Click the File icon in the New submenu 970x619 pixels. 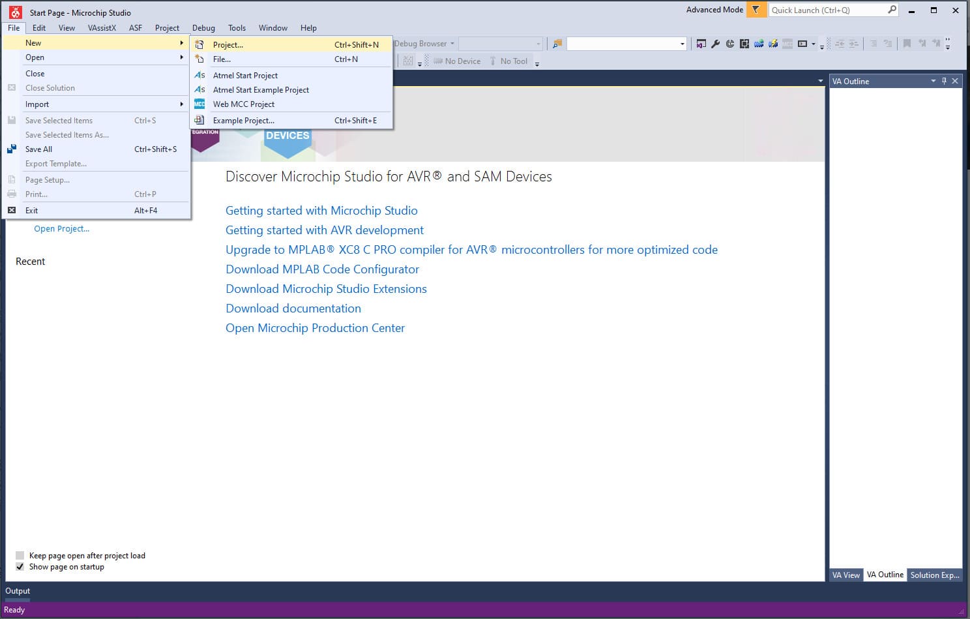199,59
